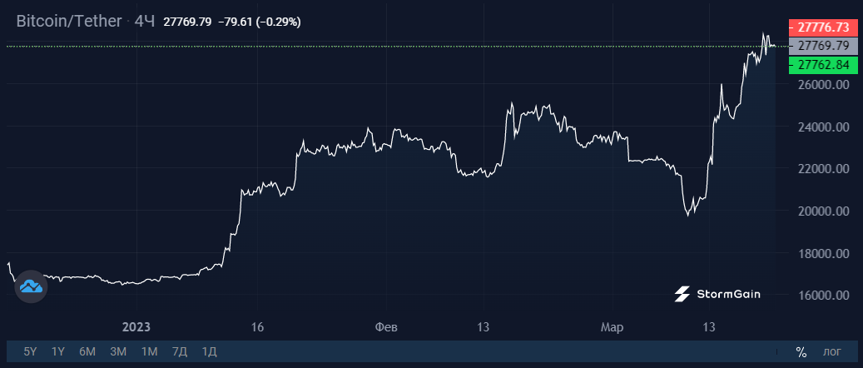863x368 pixels.
Task: Toggle the percent scale mode
Action: pyautogui.click(x=801, y=351)
